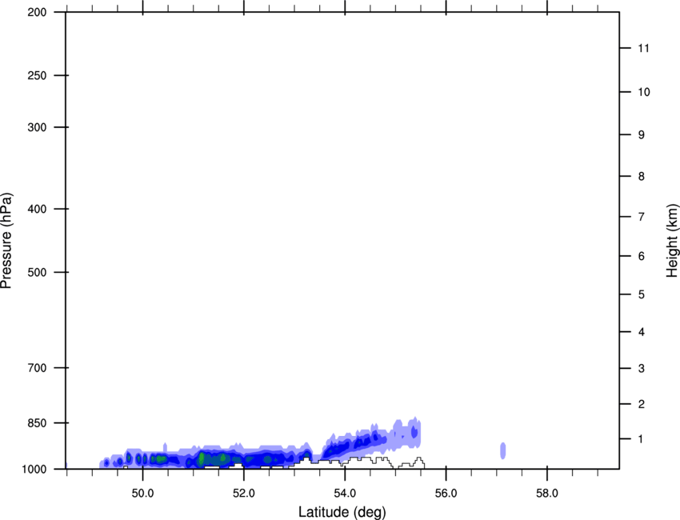Pick the 10 km height label
The height and width of the screenshot is (520, 680).
(644, 92)
